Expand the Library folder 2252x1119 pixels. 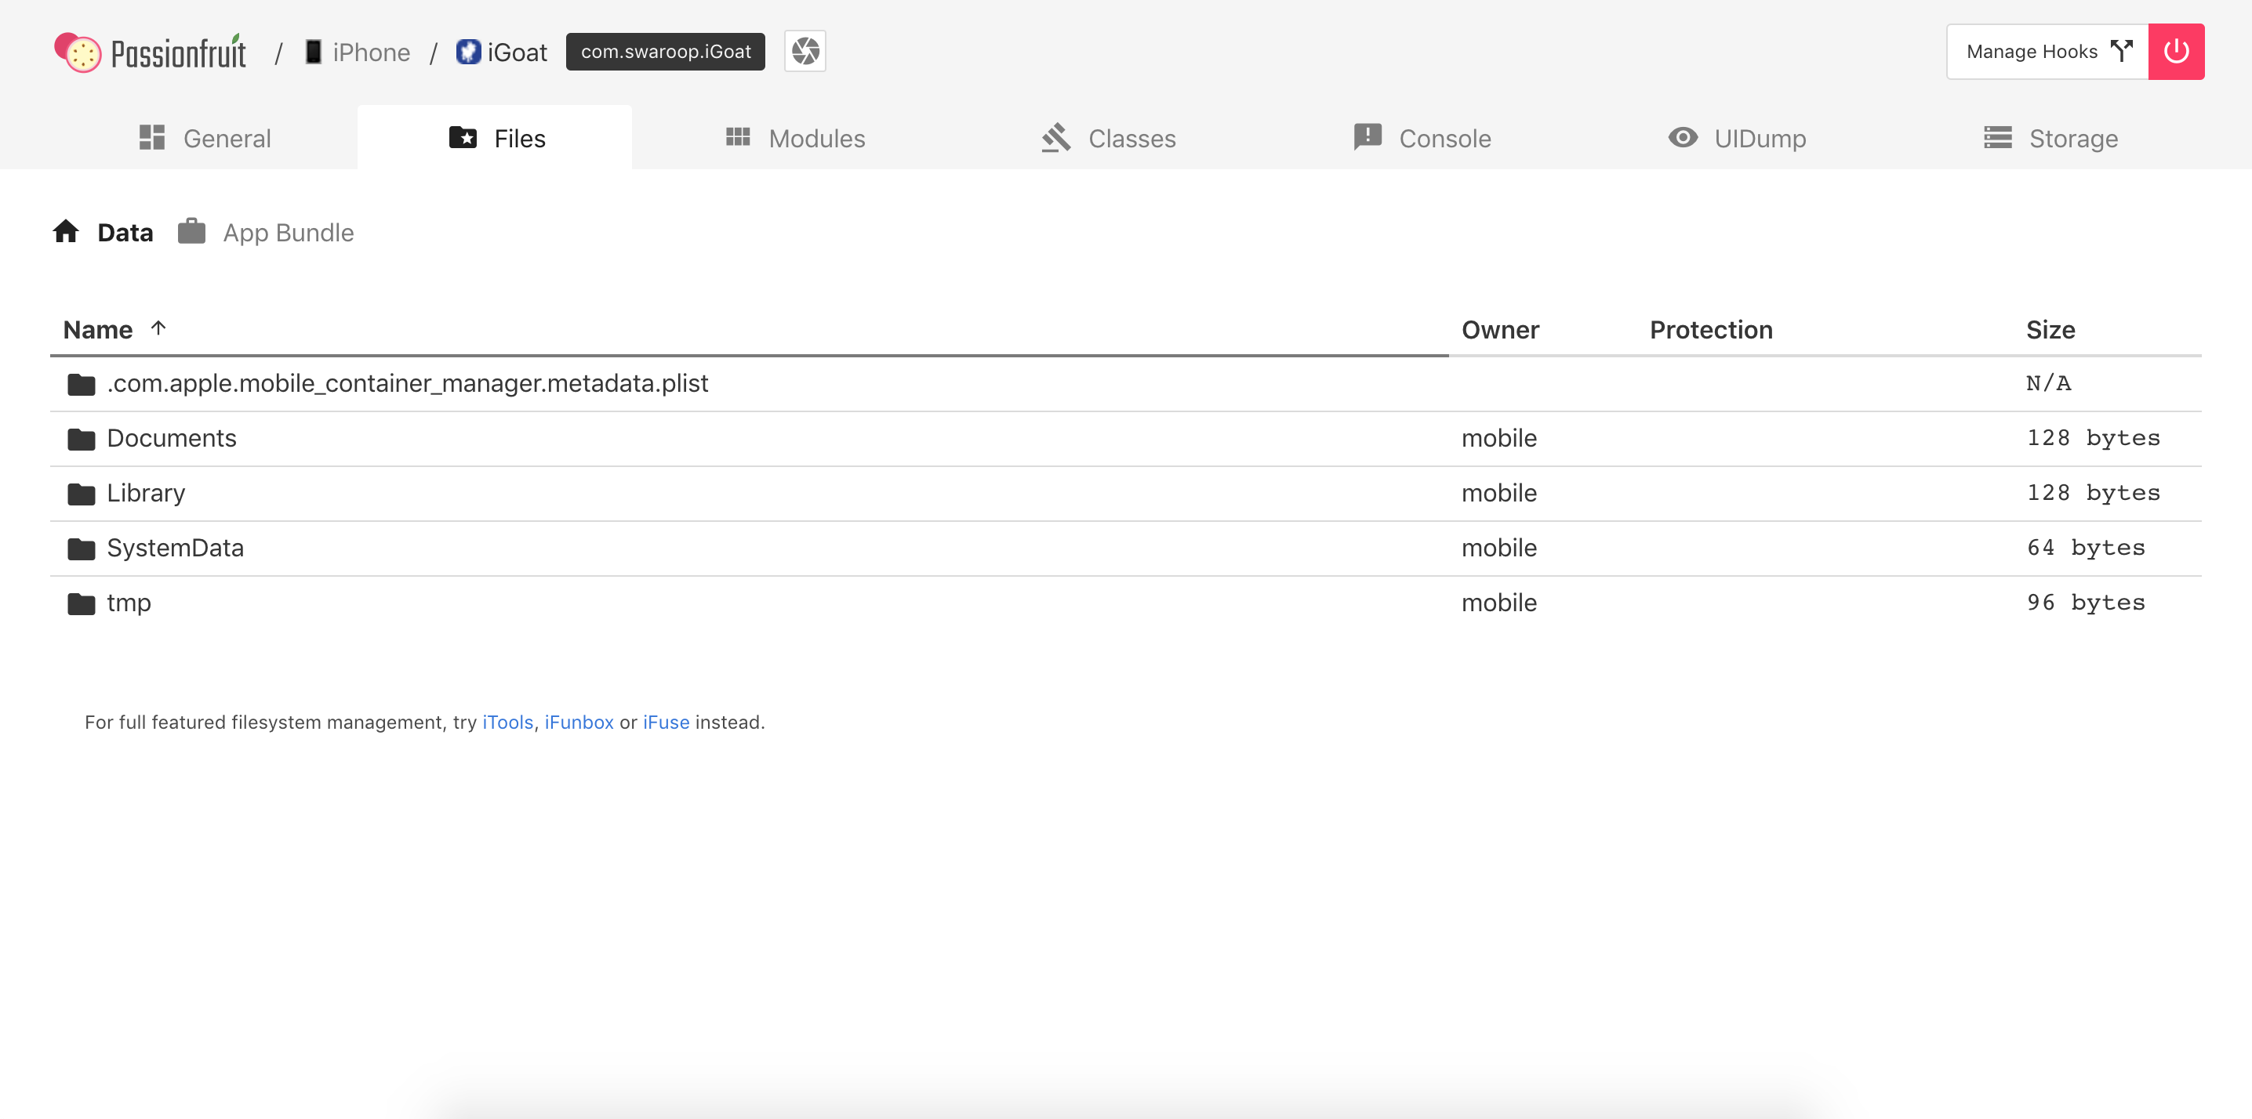(x=145, y=492)
